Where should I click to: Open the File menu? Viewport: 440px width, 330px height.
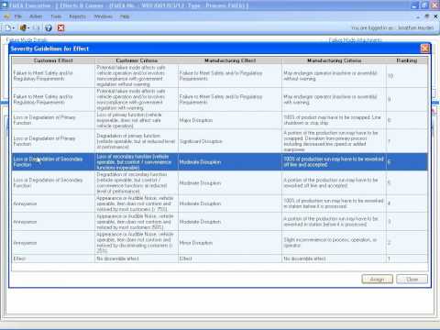tap(18, 16)
